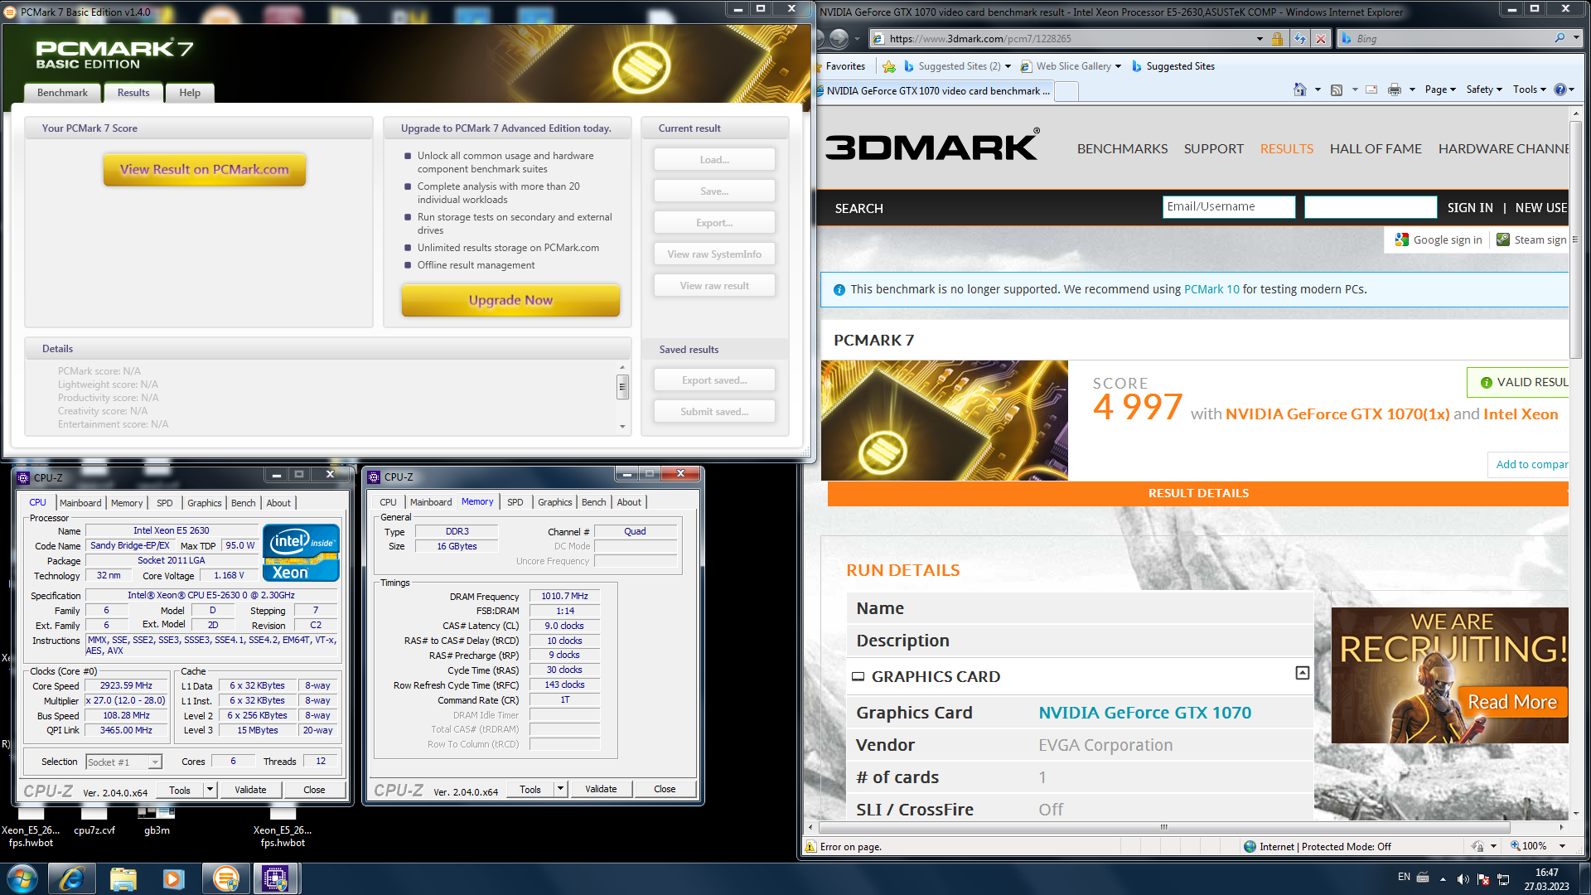This screenshot has width=1591, height=895.
Task: Click the refresh icon beside the address bar
Action: tap(1299, 39)
